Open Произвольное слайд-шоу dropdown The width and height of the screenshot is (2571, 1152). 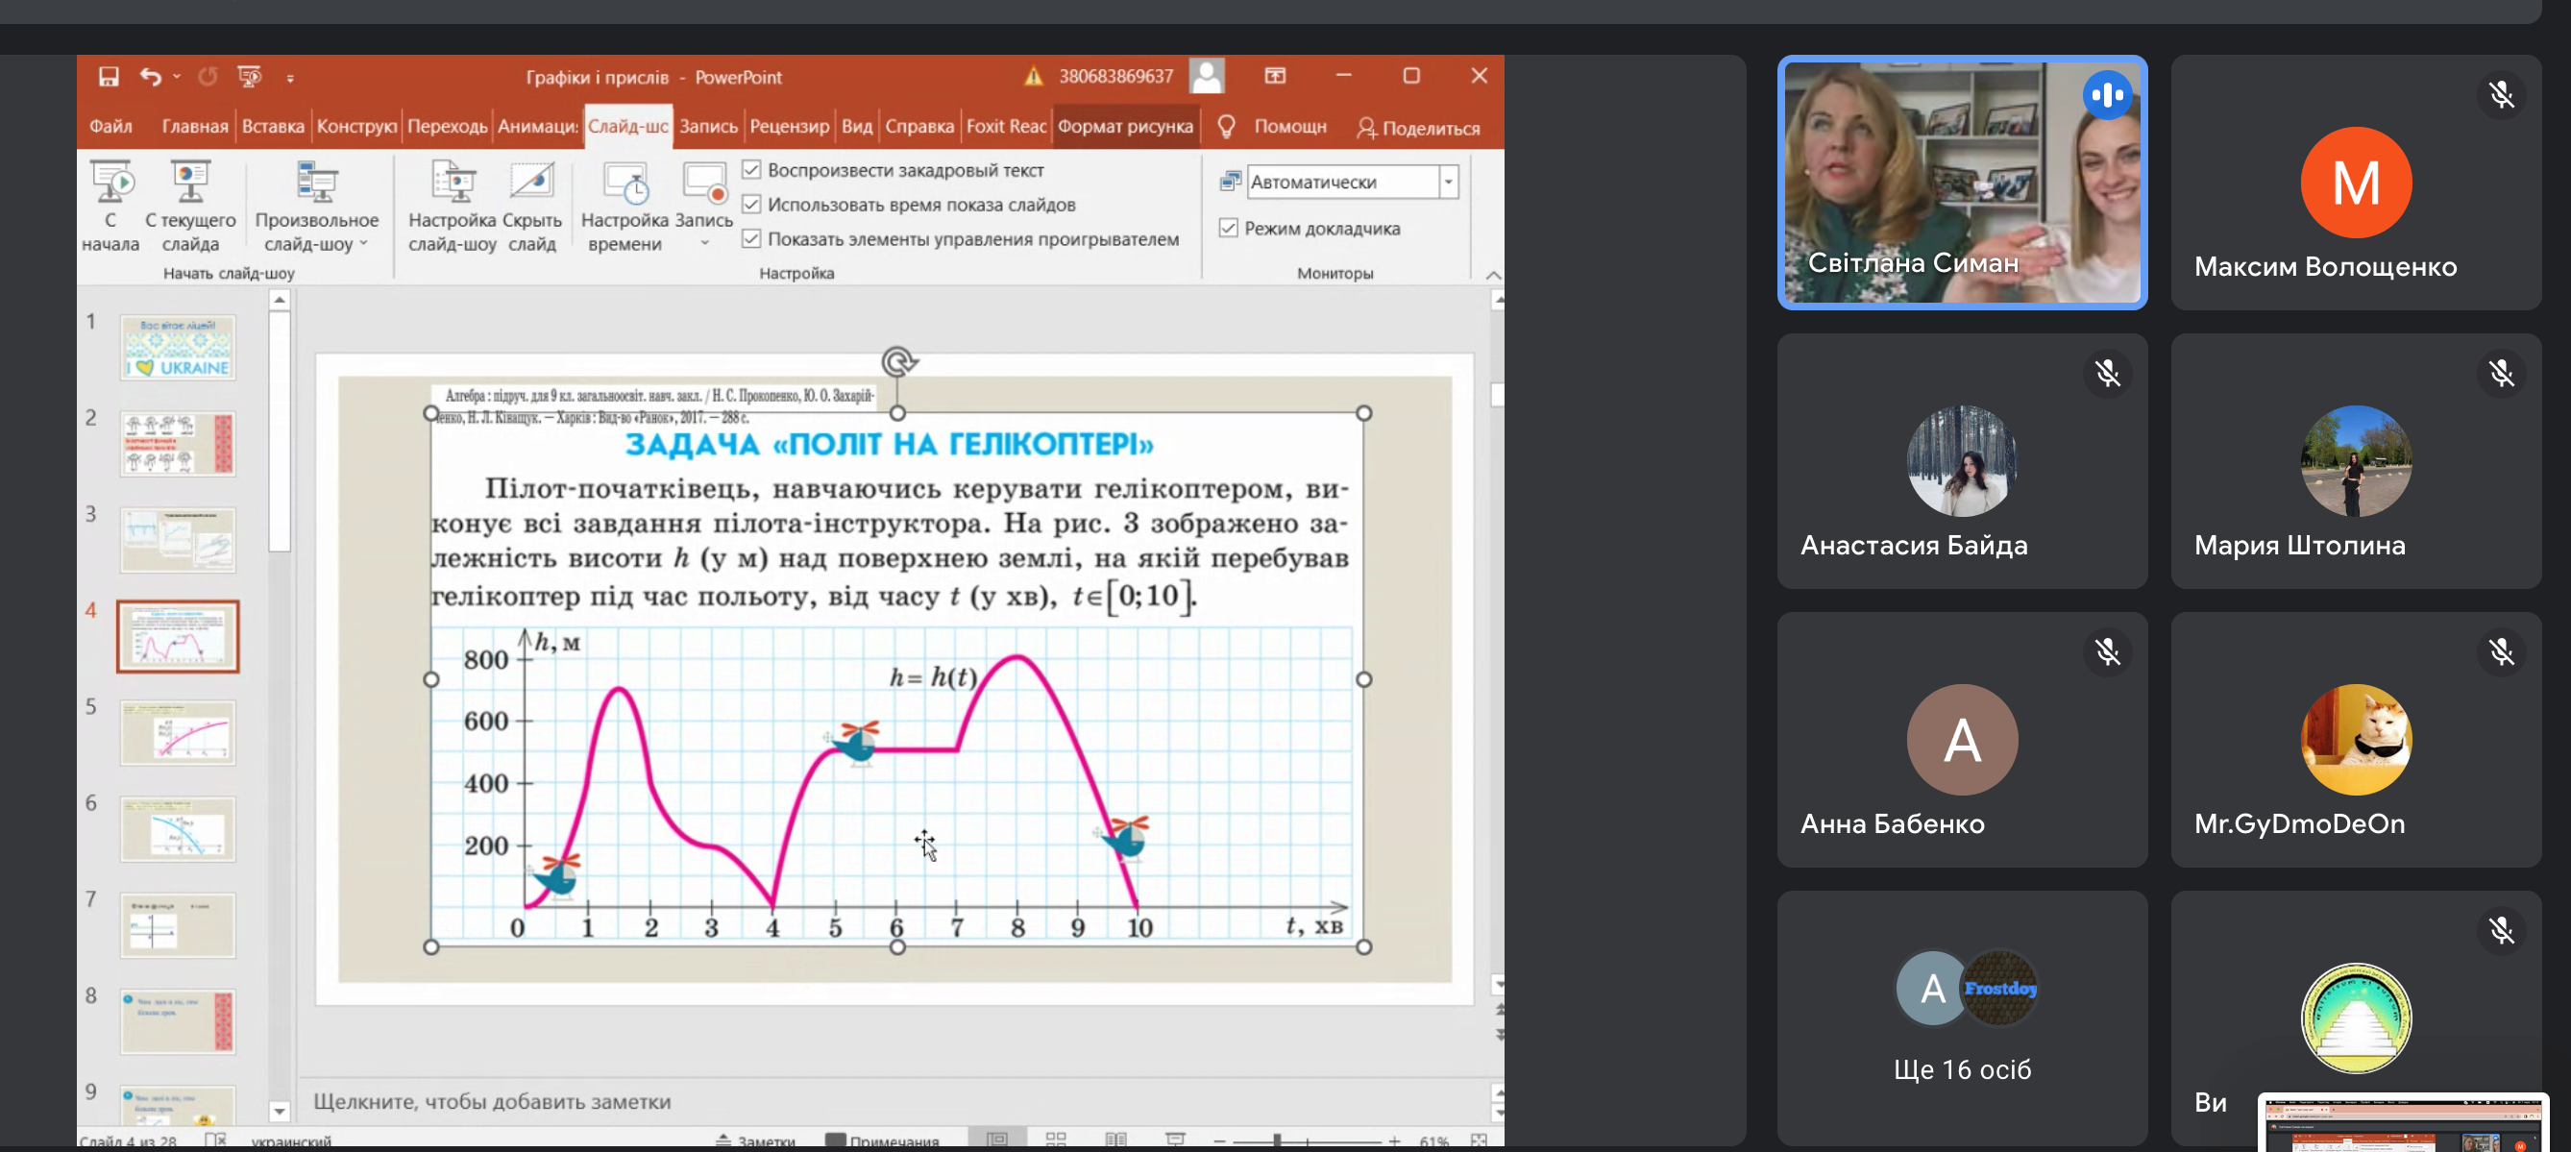(x=316, y=207)
